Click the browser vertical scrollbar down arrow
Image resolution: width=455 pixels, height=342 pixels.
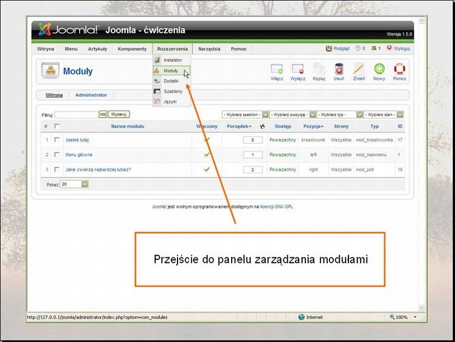(x=422, y=308)
